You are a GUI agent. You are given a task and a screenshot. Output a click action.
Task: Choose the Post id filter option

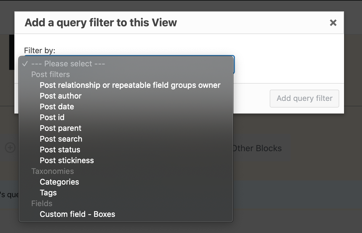[52, 117]
